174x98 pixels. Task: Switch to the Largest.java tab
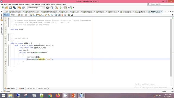[141, 12]
